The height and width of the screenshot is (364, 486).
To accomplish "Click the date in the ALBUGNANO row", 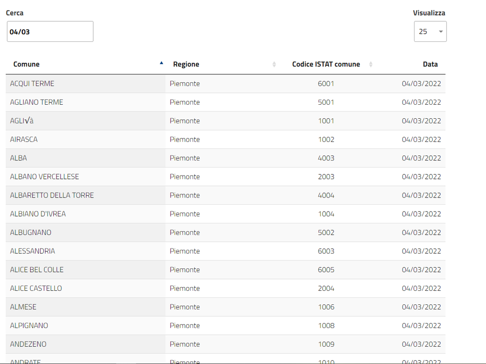I will (421, 233).
